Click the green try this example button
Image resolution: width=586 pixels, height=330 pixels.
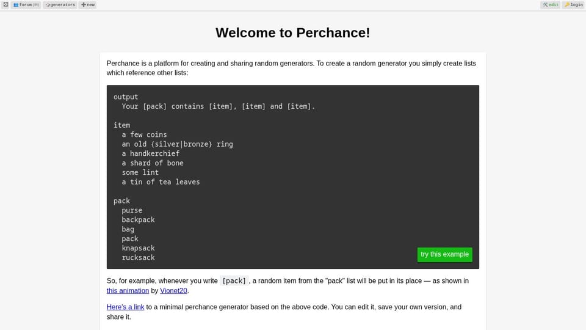(x=445, y=254)
